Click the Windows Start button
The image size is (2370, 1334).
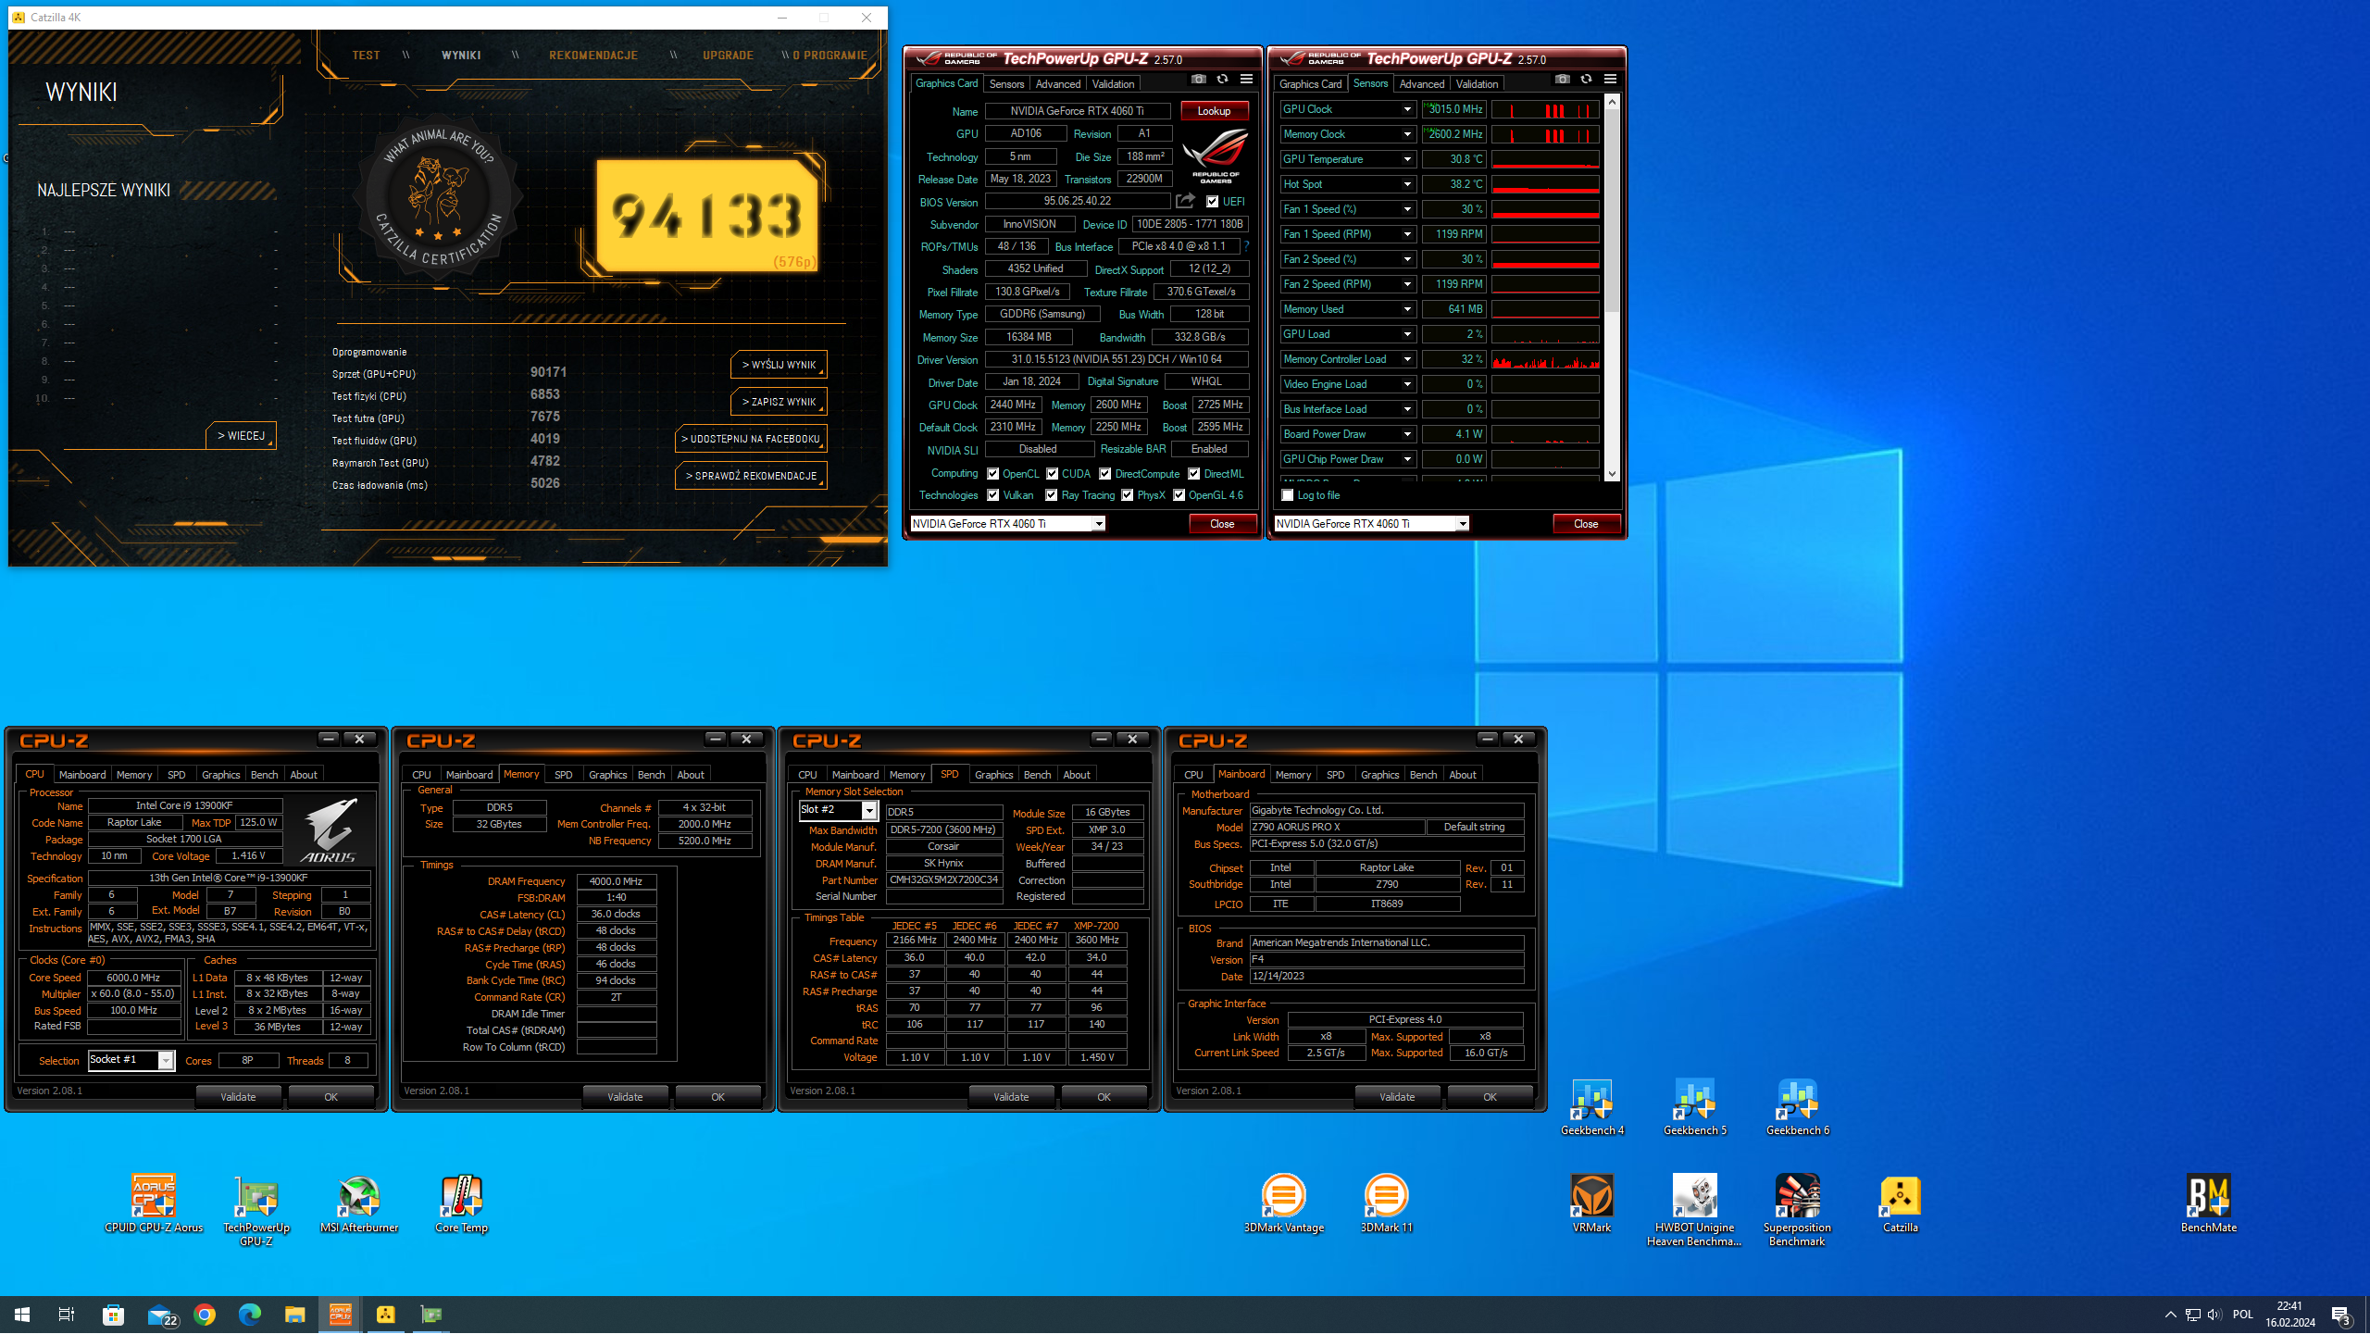click(x=22, y=1315)
